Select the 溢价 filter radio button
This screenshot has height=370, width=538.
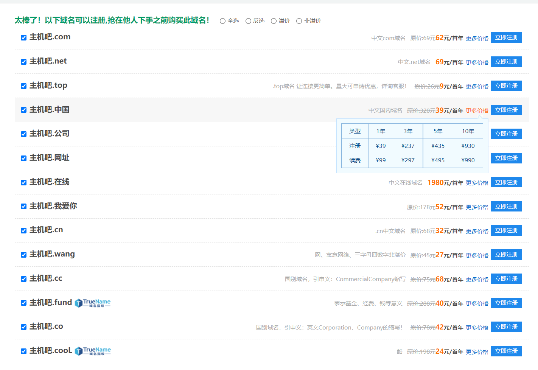(274, 21)
